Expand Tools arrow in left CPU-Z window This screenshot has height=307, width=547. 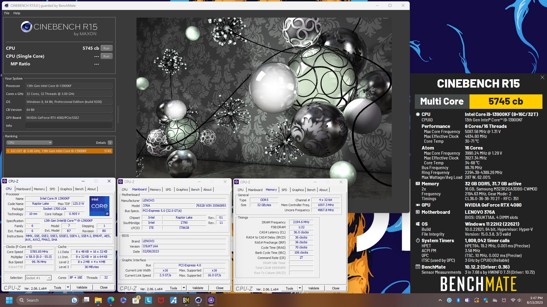click(x=68, y=287)
